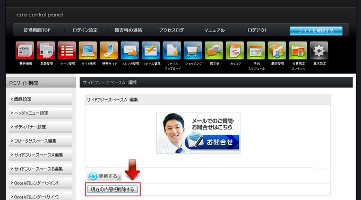The height and width of the screenshot is (200, 361).
Task: Open the ショッピング cart icon
Action: [x=193, y=50]
